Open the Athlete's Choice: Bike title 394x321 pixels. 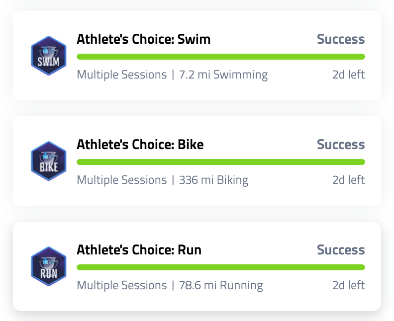tap(140, 145)
